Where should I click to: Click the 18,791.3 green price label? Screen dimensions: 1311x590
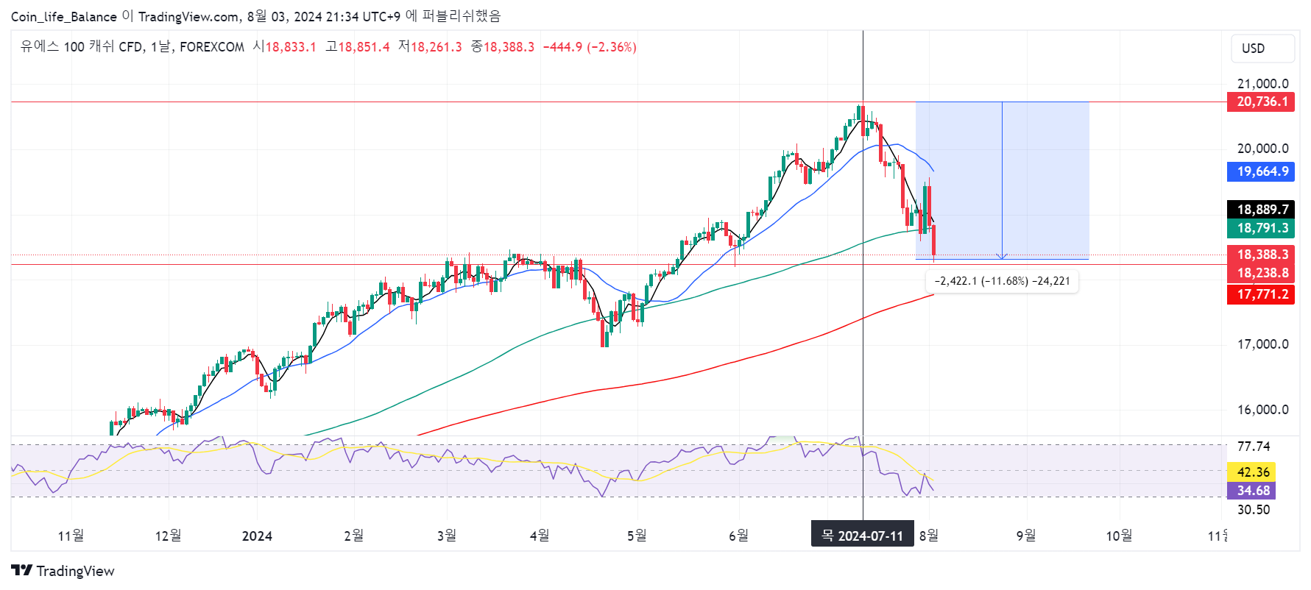(x=1261, y=228)
